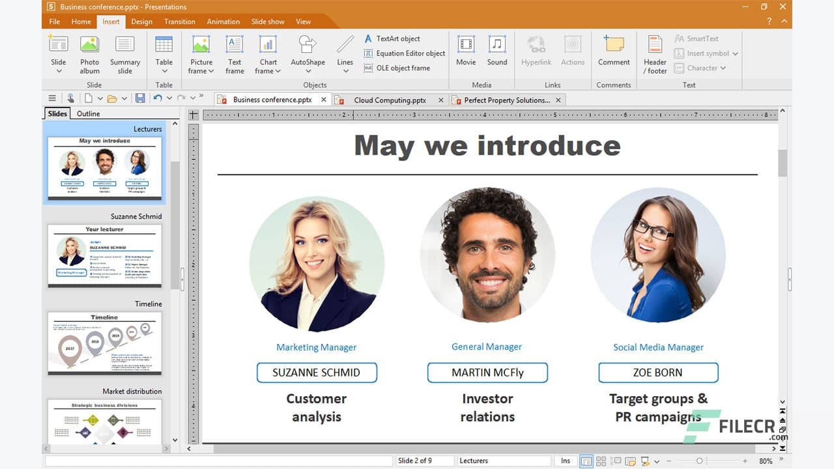
Task: Open the Insert symbol dropdown
Action: tap(706, 53)
